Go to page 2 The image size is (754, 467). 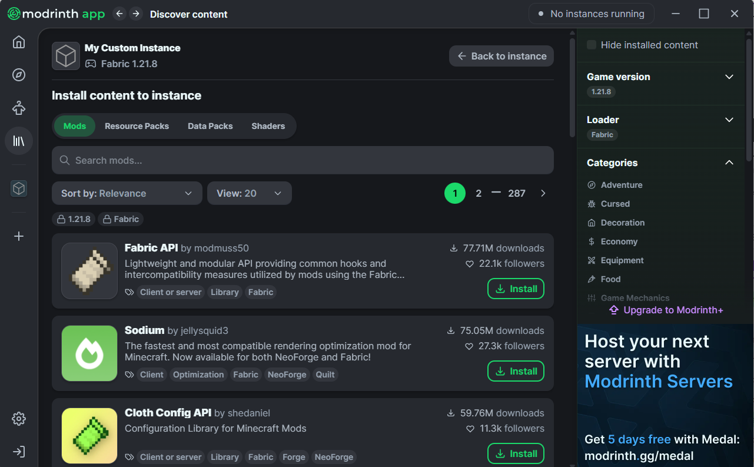479,193
